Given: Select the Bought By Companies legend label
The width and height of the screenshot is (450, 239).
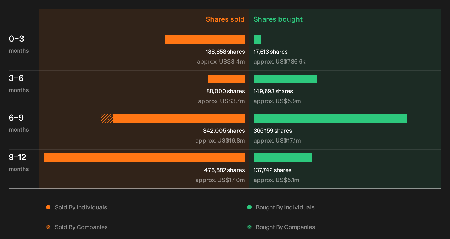Looking at the screenshot, I should click(285, 227).
